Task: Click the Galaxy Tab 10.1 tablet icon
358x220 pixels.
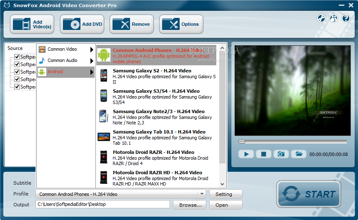Action: (x=104, y=137)
